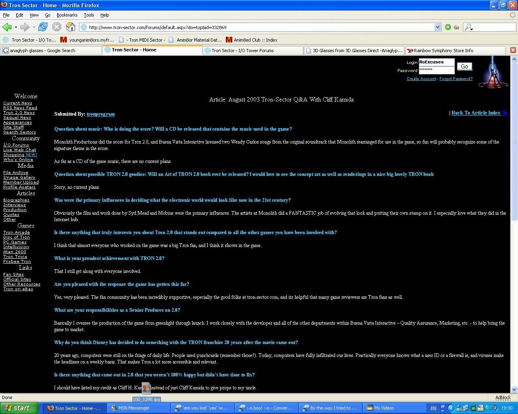Switch to MSN Messenger taskbar window
Image resolution: width=518 pixels, height=414 pixels.
coord(138,408)
